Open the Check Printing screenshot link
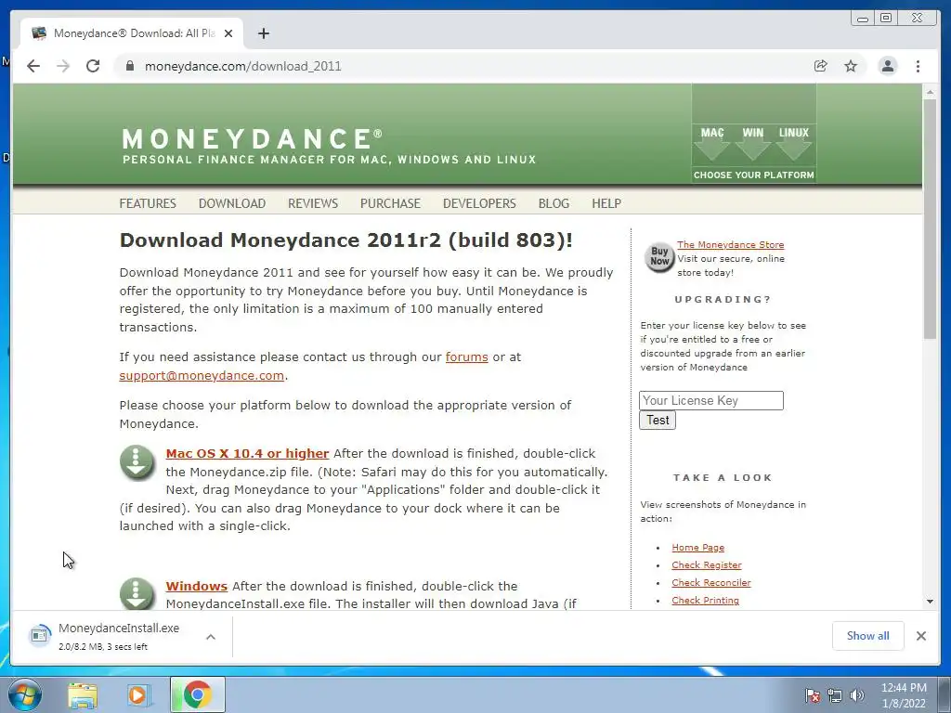The width and height of the screenshot is (951, 713). pyautogui.click(x=705, y=601)
